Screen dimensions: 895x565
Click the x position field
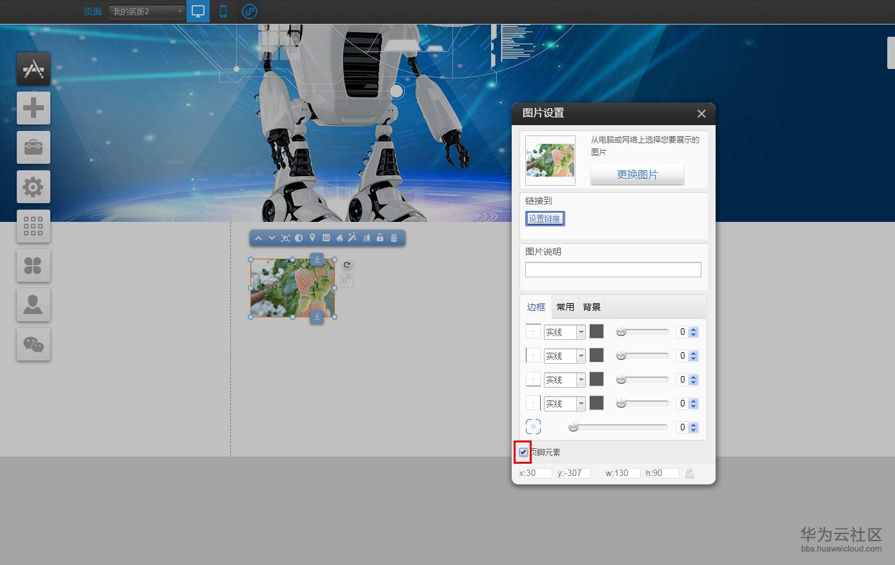[x=539, y=473]
